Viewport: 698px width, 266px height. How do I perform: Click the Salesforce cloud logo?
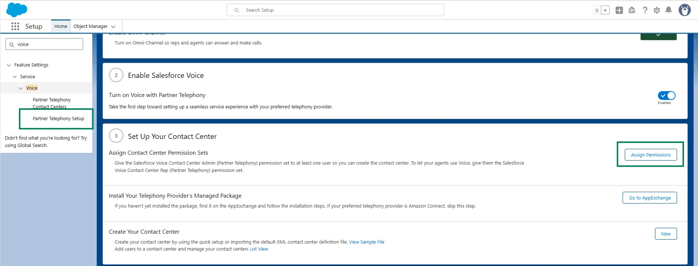17,10
